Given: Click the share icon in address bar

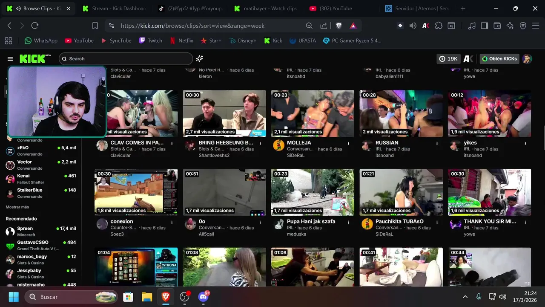Looking at the screenshot, I should [324, 26].
